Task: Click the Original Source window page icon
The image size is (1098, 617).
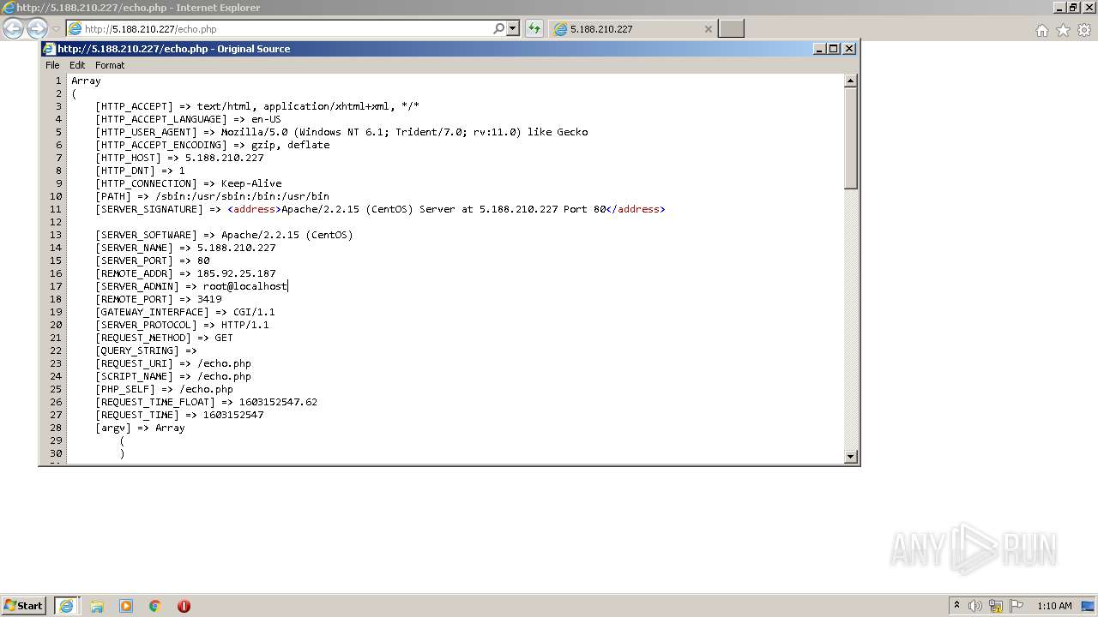Action: click(49, 49)
